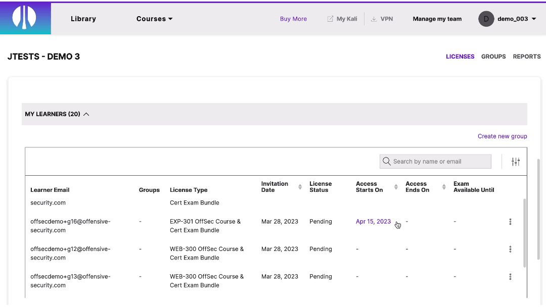Switch to the GROUPS tab
This screenshot has width=546, height=307.
point(493,57)
